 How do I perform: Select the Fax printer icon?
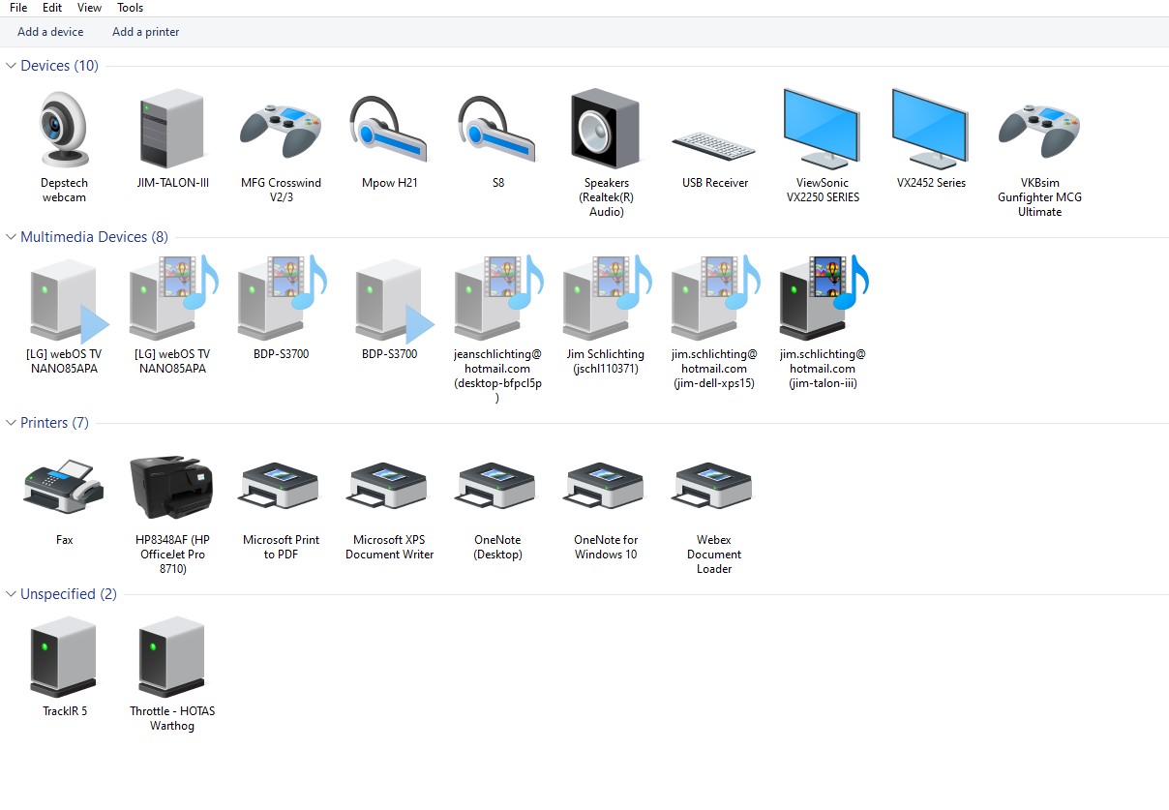point(64,486)
